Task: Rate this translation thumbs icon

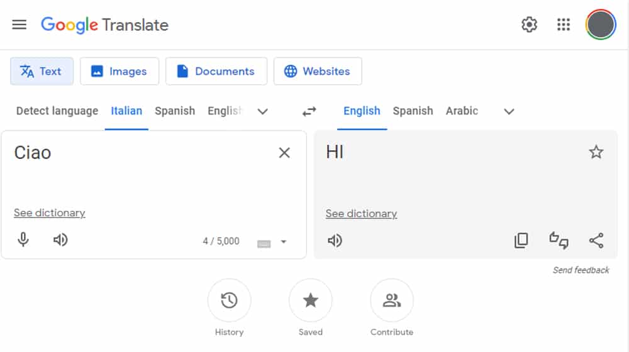Action: [559, 241]
